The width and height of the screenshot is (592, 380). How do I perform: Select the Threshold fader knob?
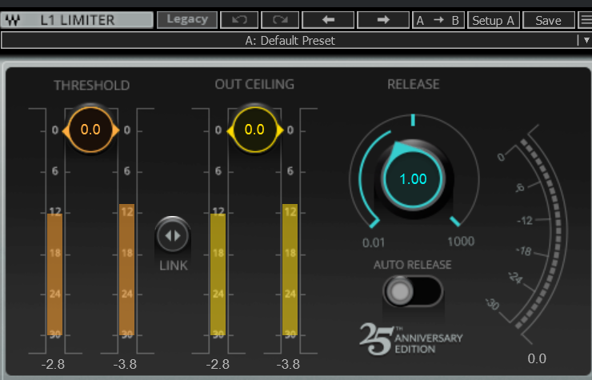90,130
